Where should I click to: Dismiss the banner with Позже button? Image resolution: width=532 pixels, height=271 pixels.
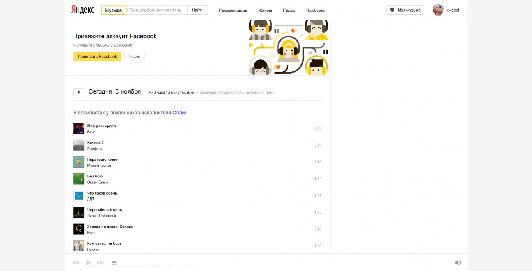click(x=134, y=57)
